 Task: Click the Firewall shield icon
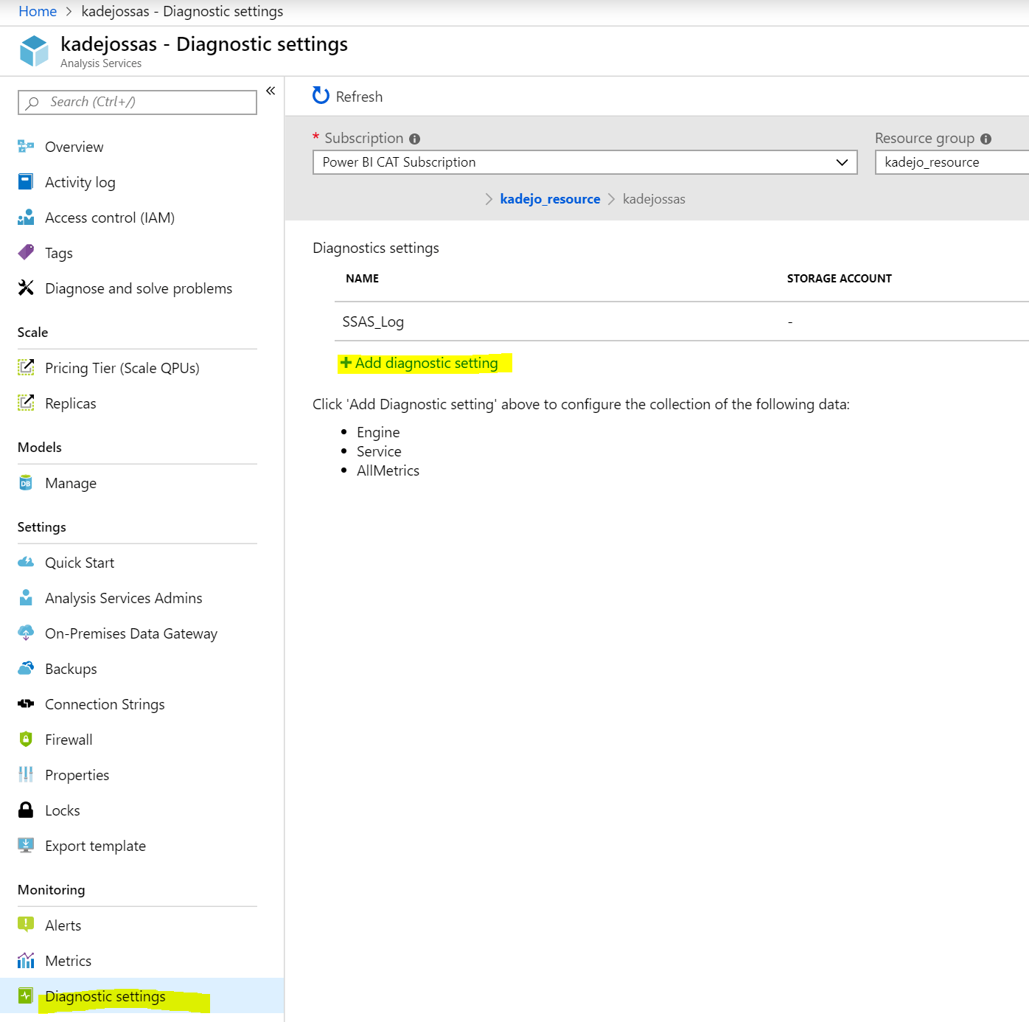26,739
